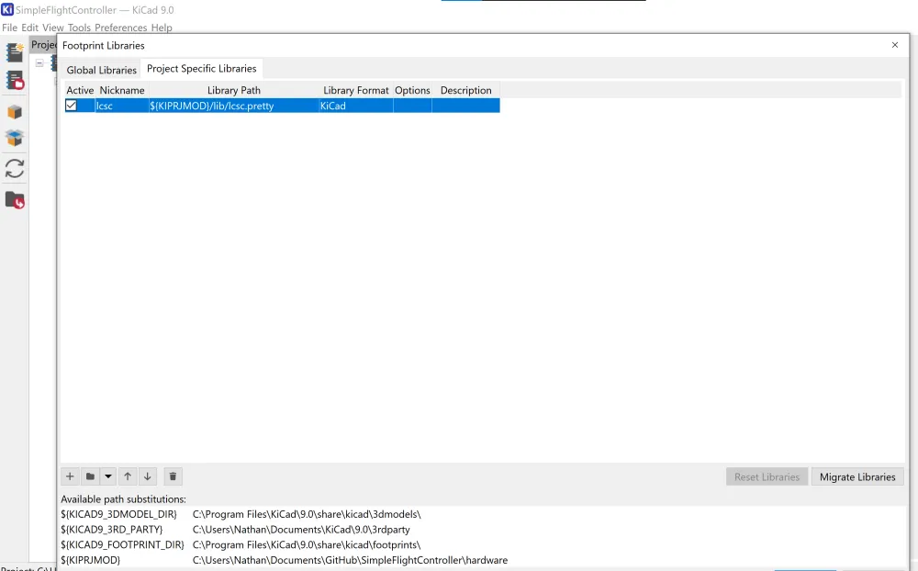Click the Unarchive Project open-box icon

click(x=15, y=139)
